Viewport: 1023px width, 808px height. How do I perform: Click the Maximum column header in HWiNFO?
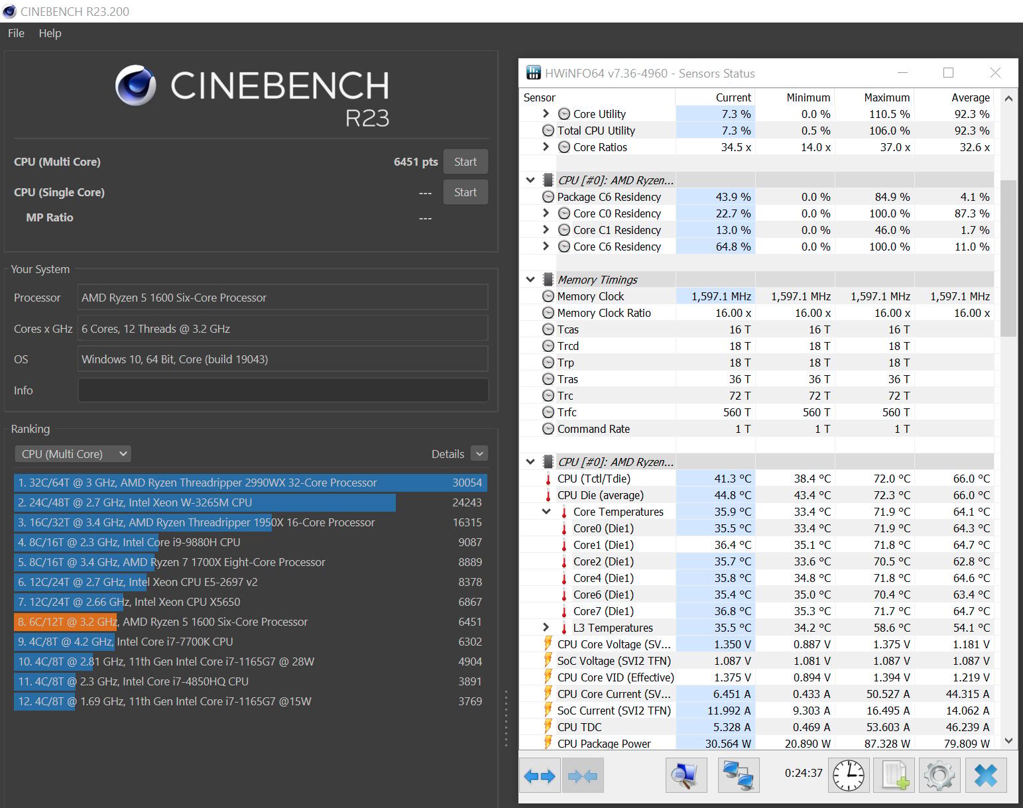click(x=874, y=97)
